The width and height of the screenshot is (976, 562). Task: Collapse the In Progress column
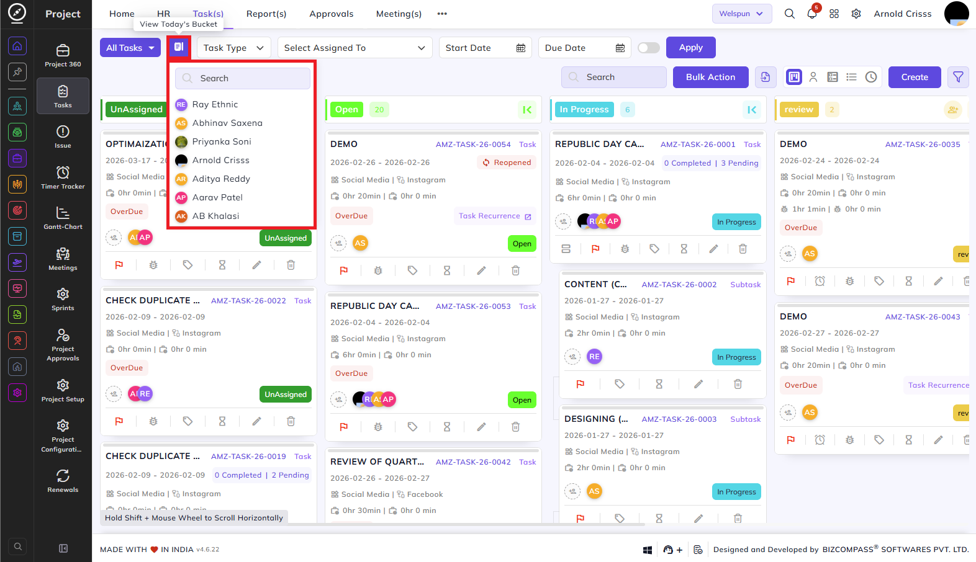[x=752, y=110]
